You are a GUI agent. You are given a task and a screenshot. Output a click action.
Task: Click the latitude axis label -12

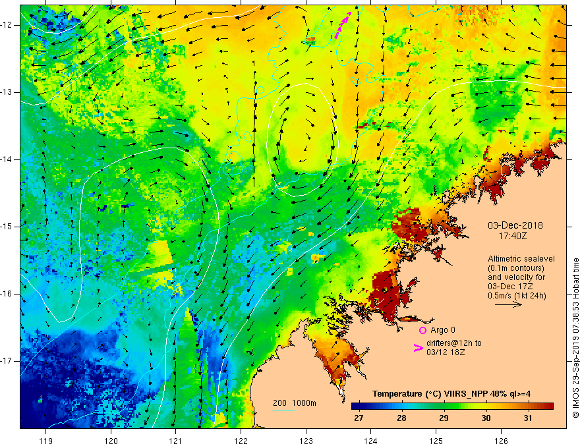point(7,25)
